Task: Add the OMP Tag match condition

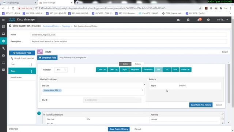Action: 114,70
